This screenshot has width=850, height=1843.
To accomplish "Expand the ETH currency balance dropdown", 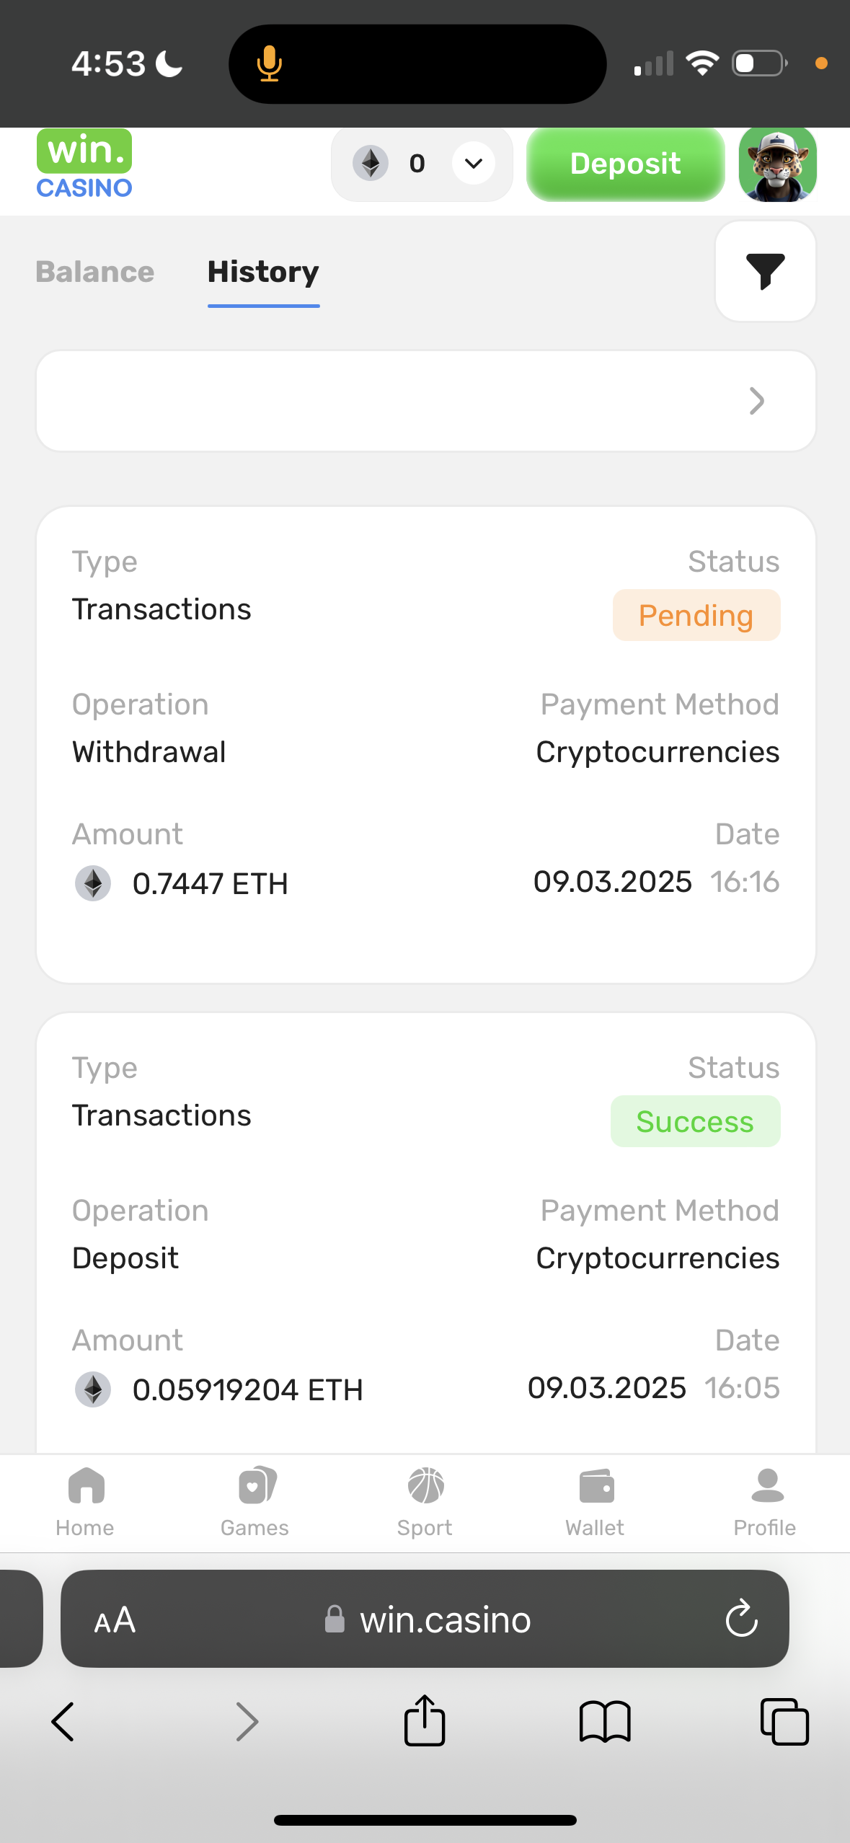I will pos(474,164).
